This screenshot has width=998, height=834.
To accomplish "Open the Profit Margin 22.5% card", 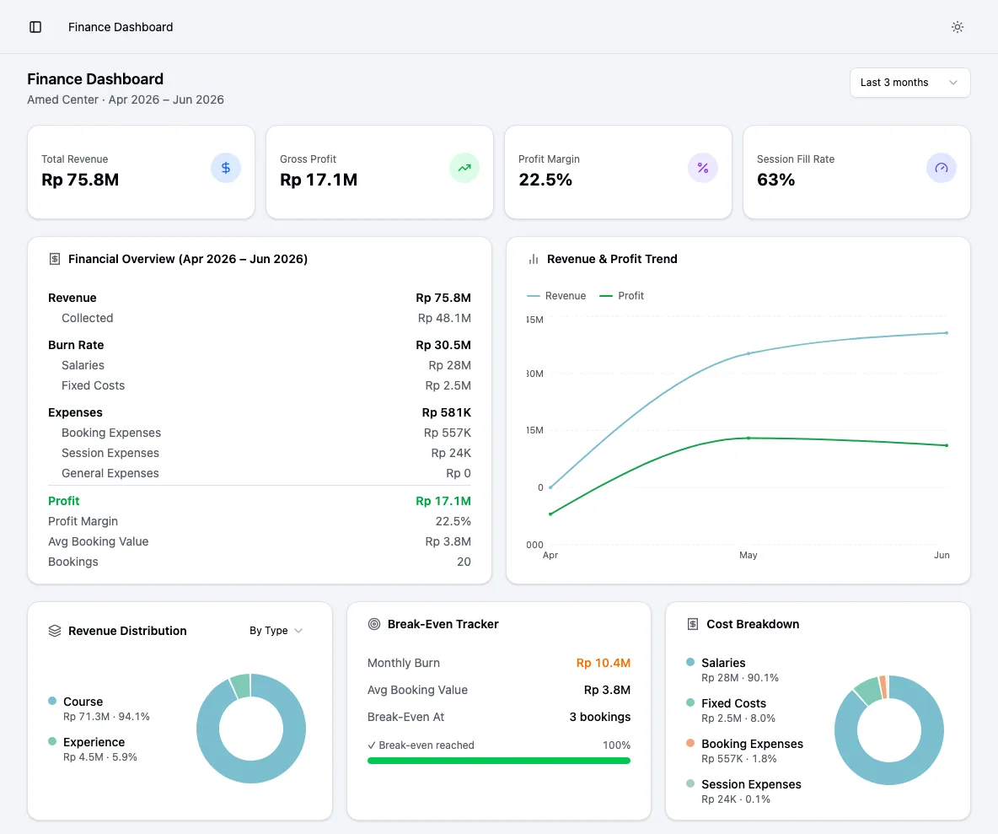I will coord(618,172).
